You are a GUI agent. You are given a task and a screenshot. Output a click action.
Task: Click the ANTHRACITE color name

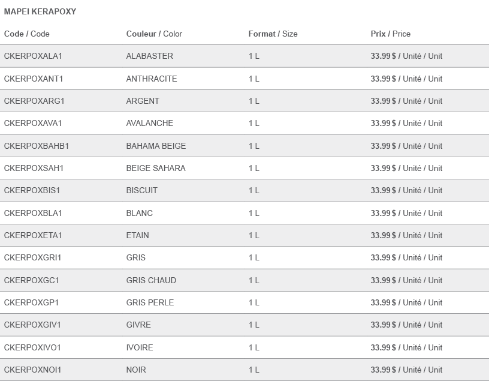tap(152, 79)
